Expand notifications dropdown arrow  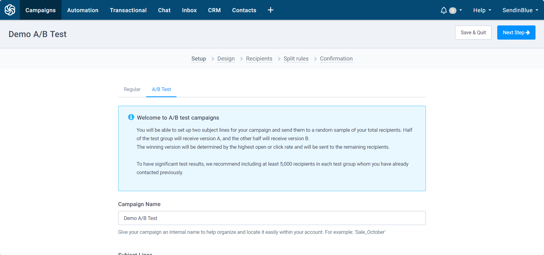tap(461, 10)
